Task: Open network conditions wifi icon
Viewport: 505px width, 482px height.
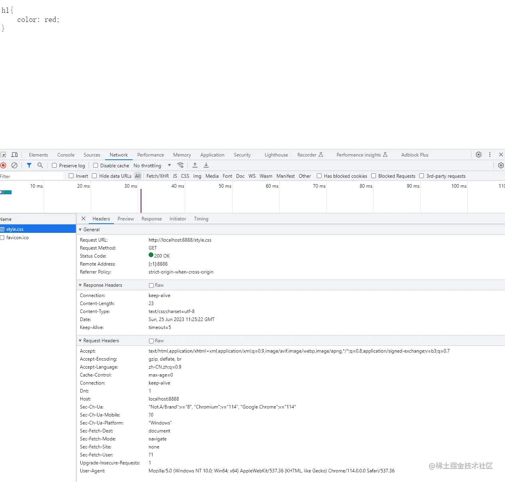Action: [181, 165]
